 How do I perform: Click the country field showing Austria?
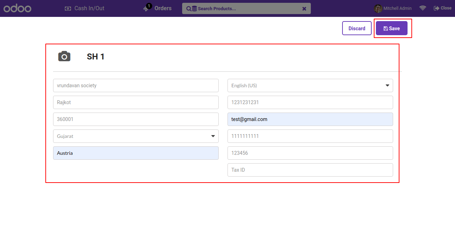tap(136, 153)
